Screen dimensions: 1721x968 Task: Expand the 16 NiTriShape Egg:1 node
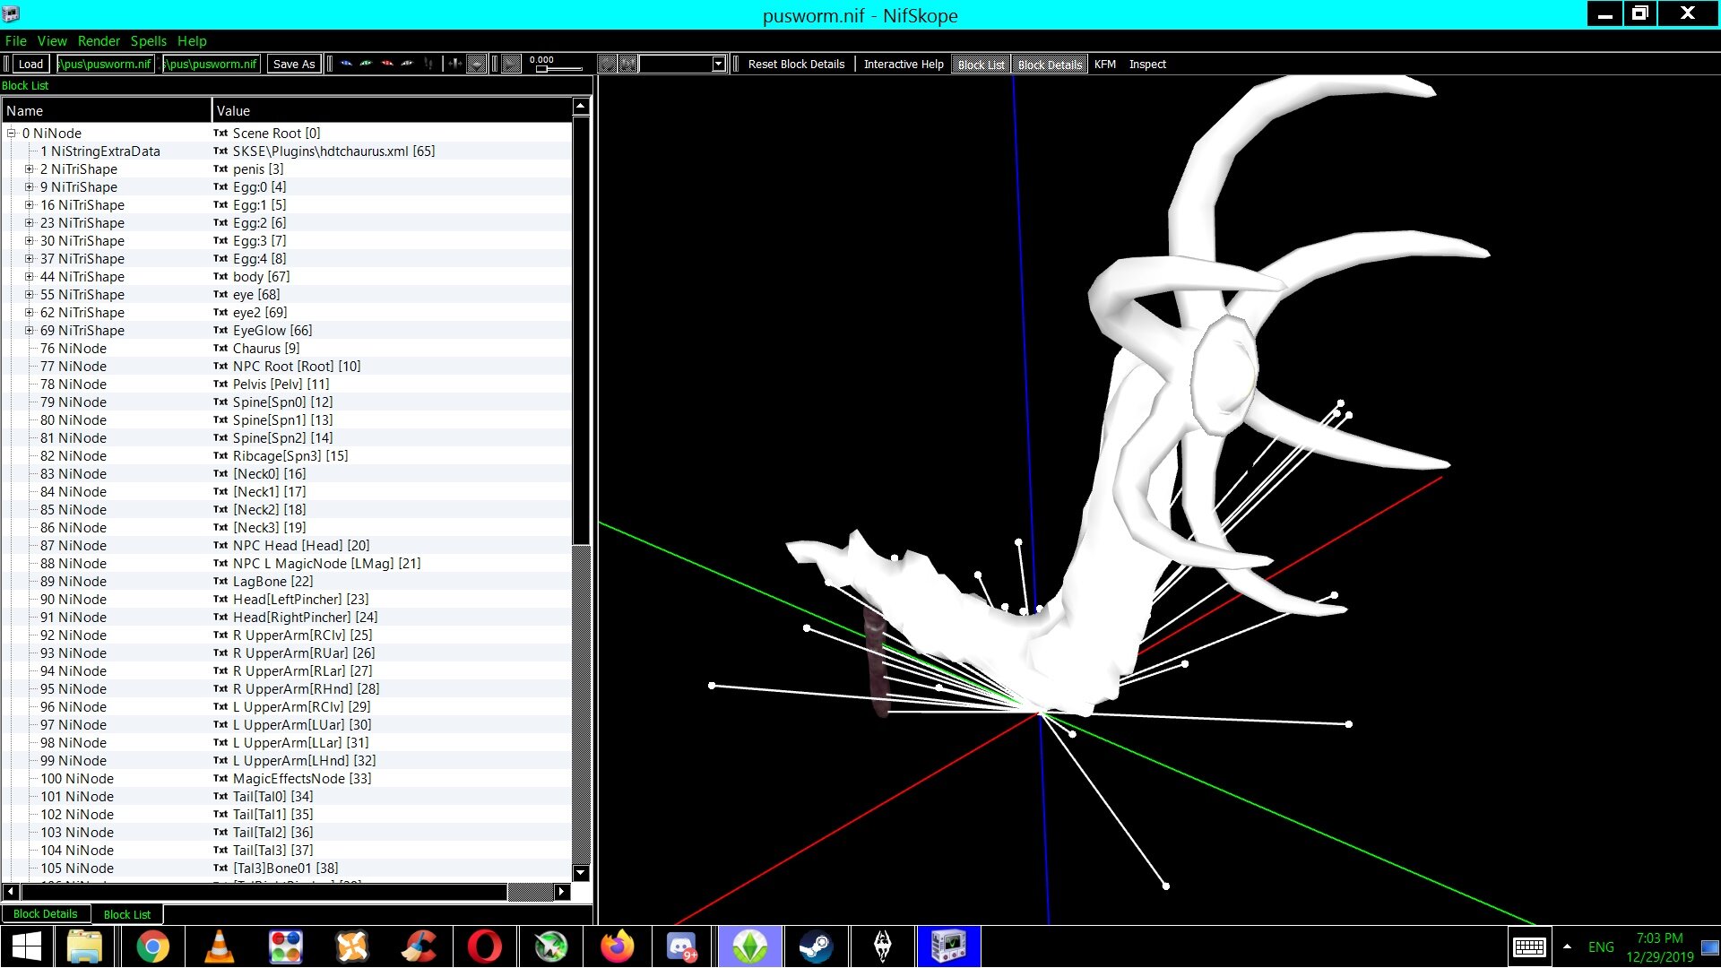pos(30,205)
